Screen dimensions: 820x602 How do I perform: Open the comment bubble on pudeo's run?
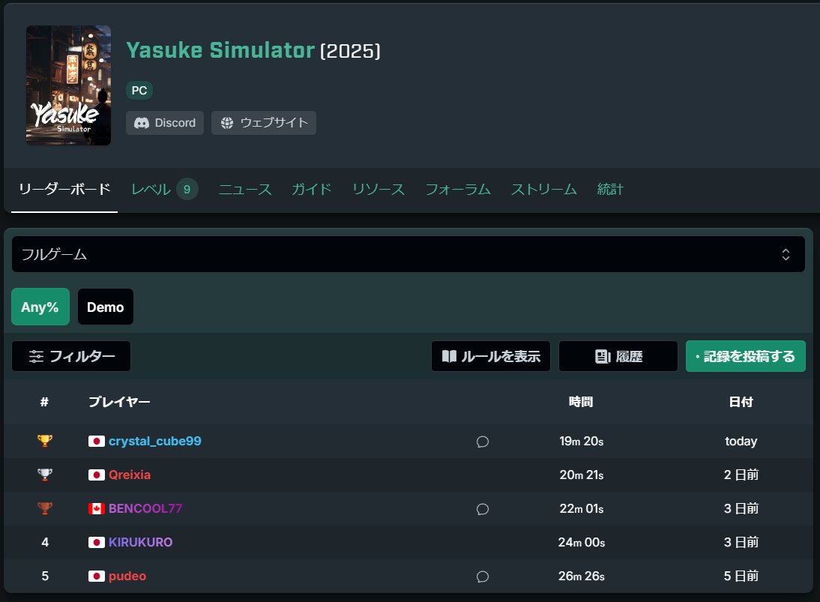[x=483, y=577]
